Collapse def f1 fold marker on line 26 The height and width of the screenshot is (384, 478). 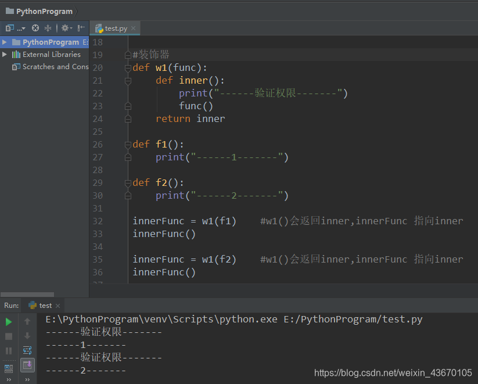pos(128,145)
